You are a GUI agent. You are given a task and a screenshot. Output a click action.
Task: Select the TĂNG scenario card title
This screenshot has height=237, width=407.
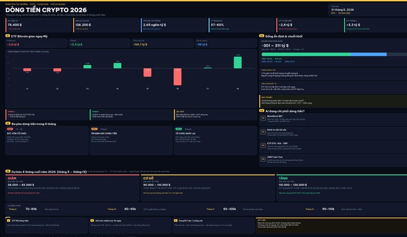click(283, 178)
